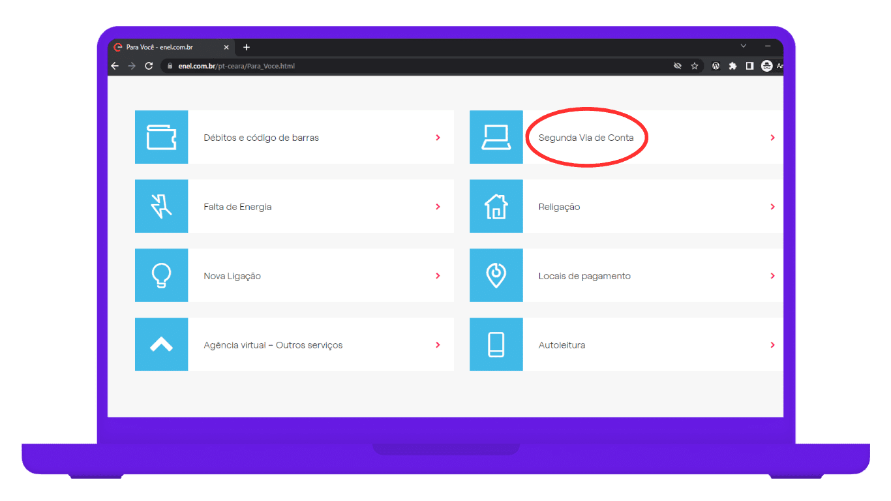This screenshot has width=891, height=501.
Task: Select the Para Você browser tab
Action: tap(166, 48)
